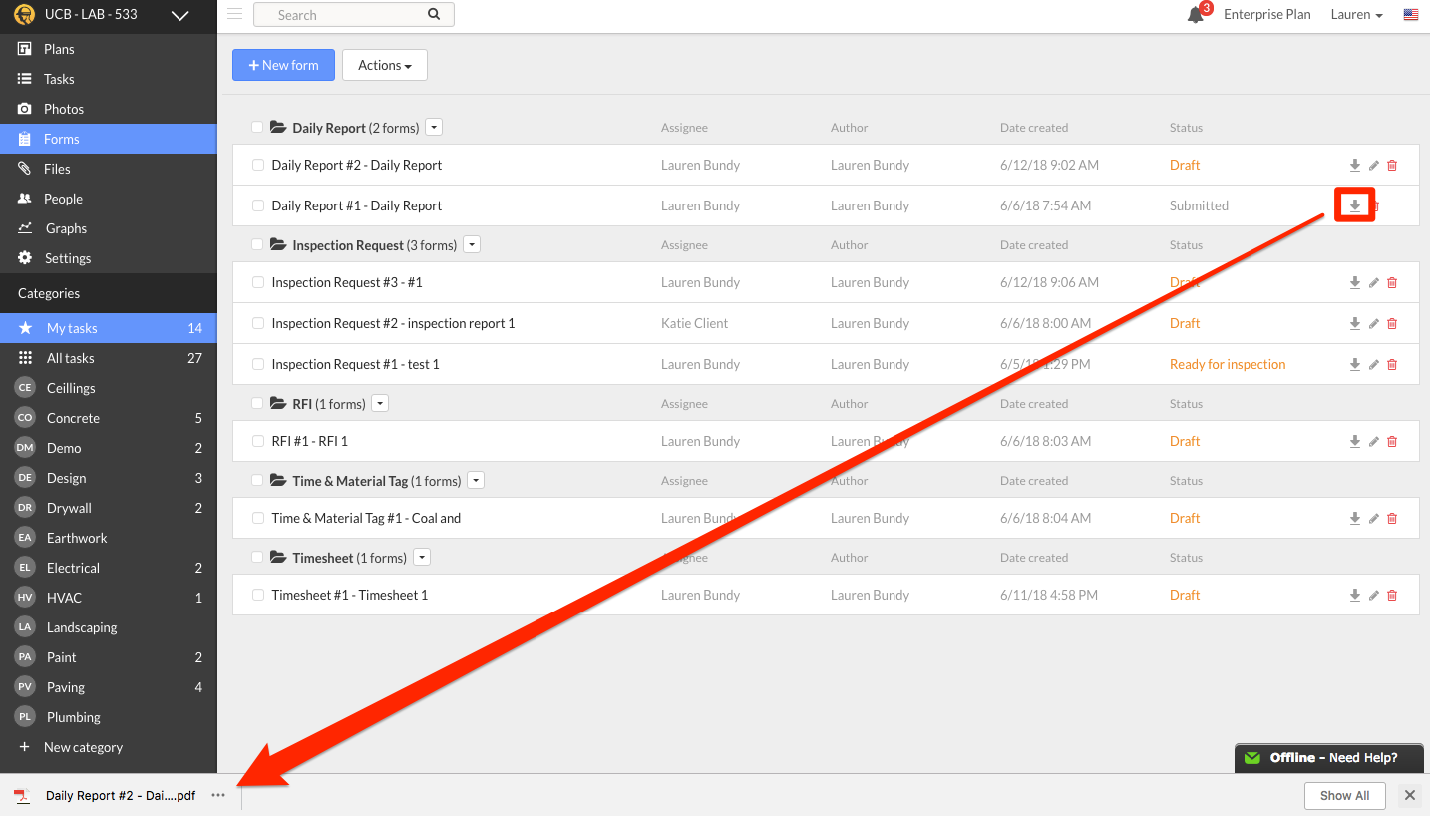
Task: Delete Inspection Request #3 trash icon
Action: [x=1392, y=283]
